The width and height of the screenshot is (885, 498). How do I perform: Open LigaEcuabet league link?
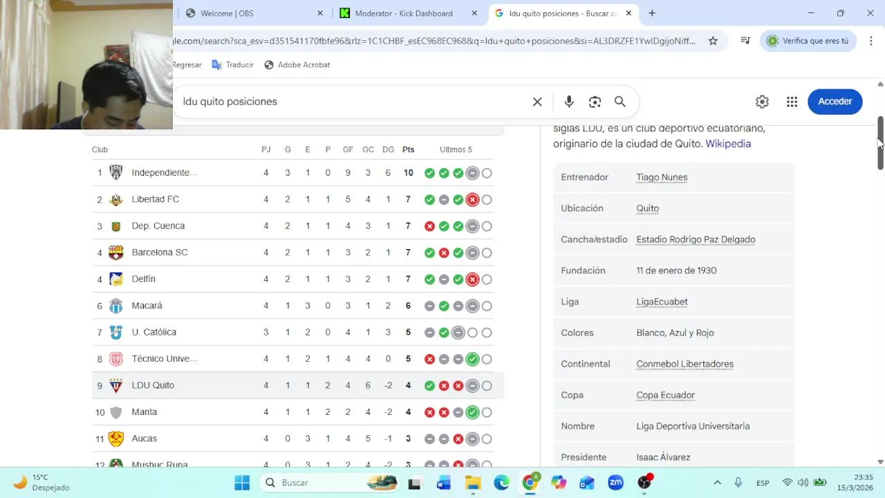point(662,302)
